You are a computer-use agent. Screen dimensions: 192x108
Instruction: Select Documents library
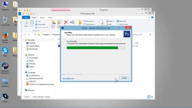(33, 58)
